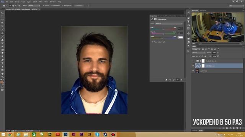Select the Crop tool
Viewport: 245px width, 137px height.
click(x=2, y=26)
